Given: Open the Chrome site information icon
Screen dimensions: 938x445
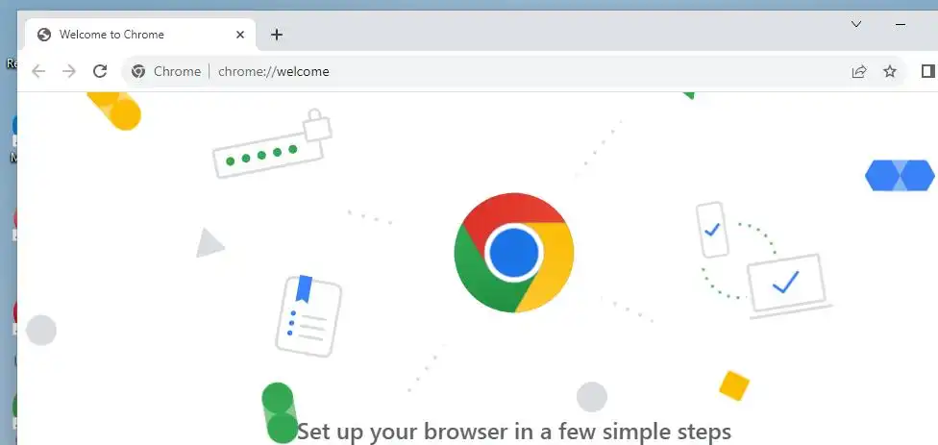Looking at the screenshot, I should [x=138, y=72].
